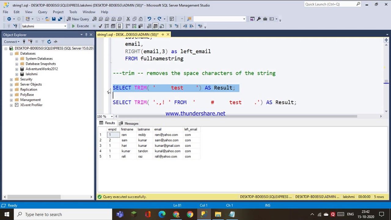The image size is (391, 220).
Task: Click the Comment Out Selected Lines icon
Action: tap(170, 26)
